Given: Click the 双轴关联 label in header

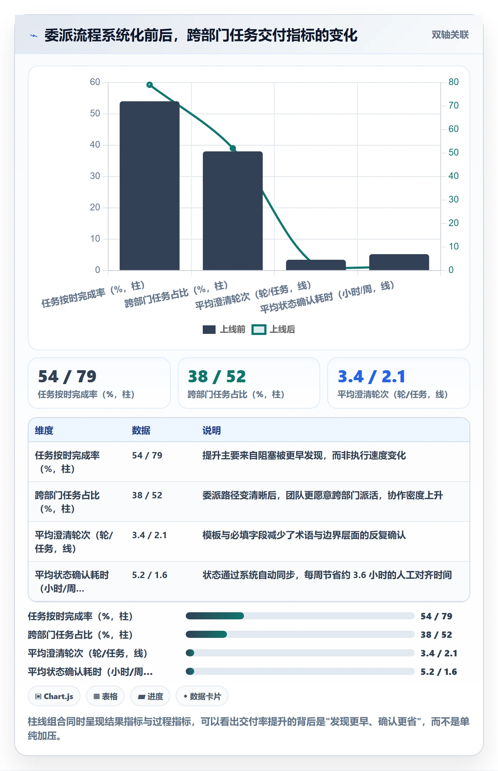Looking at the screenshot, I should (x=450, y=35).
